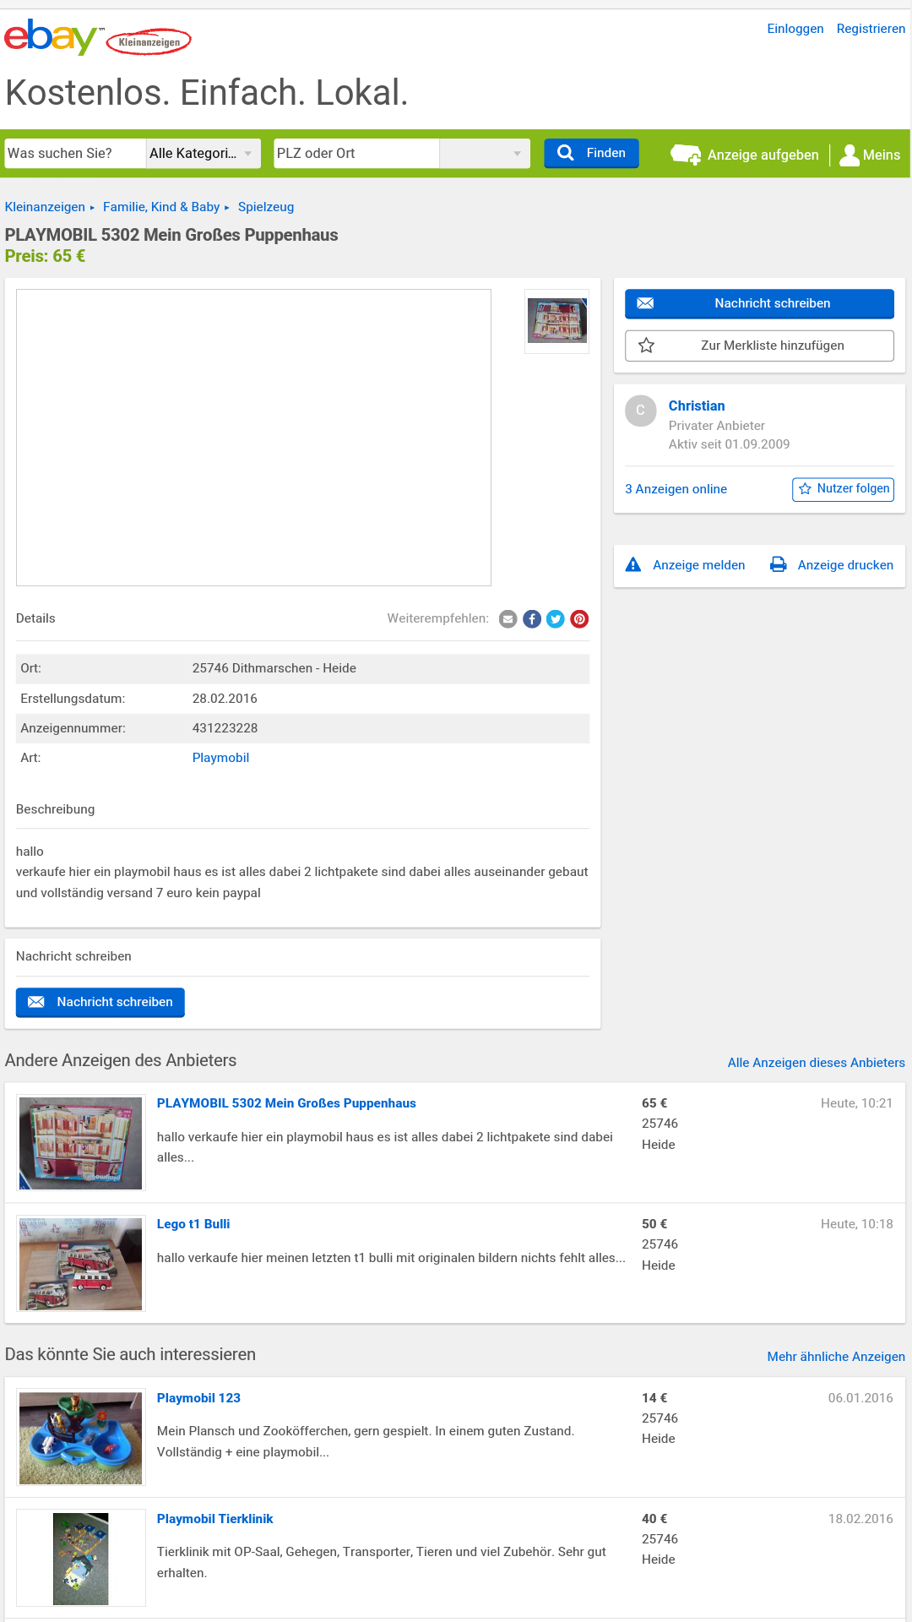912x1622 pixels.
Task: Share listing via email icon
Action: [508, 619]
